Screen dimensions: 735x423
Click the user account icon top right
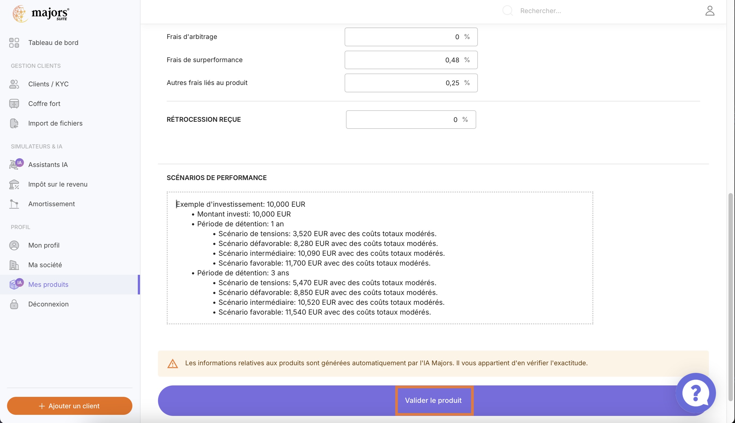[x=710, y=11]
